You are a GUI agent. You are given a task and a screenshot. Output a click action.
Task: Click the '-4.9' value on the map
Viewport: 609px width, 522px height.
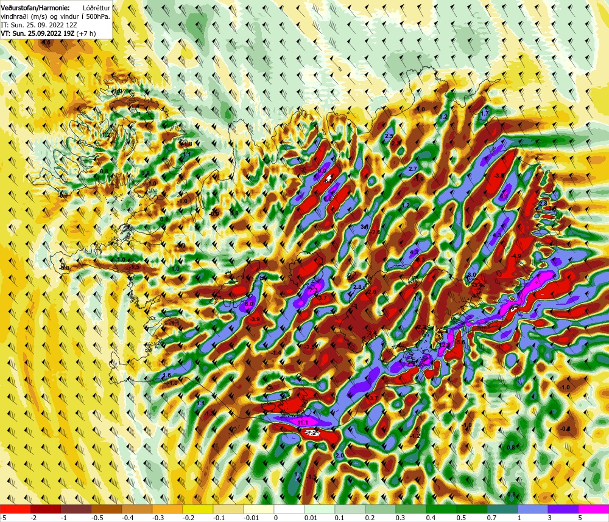tap(516, 256)
